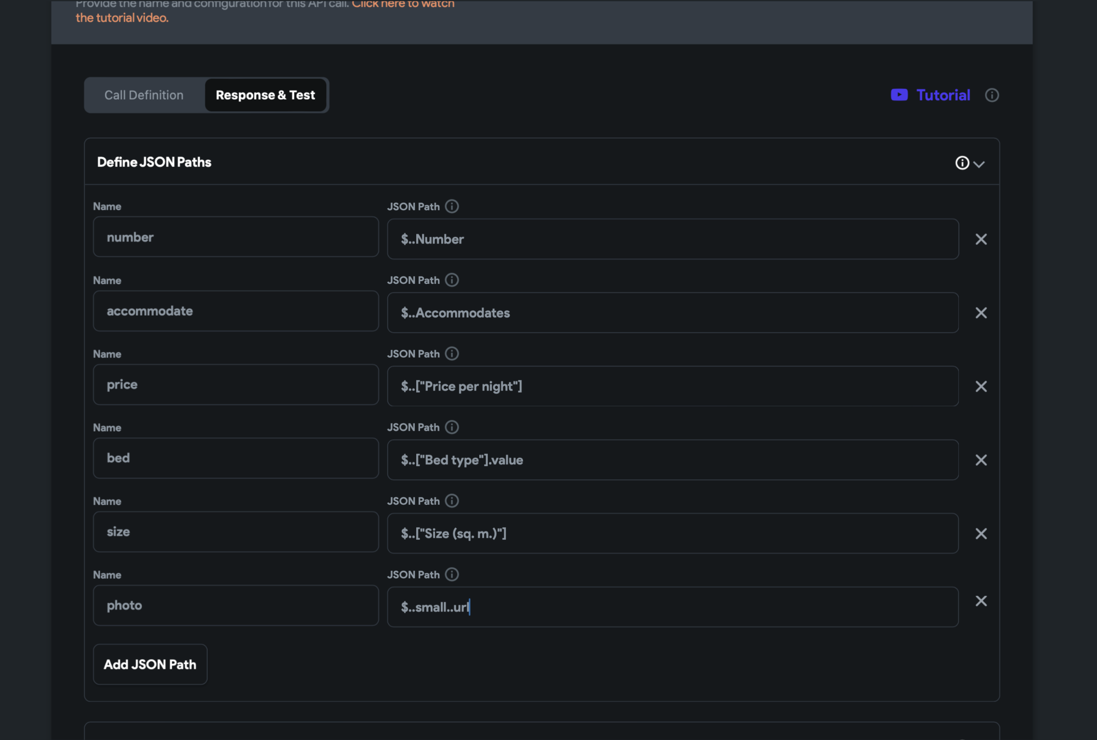Open the tutorial video link
Image resolution: width=1097 pixels, height=740 pixels.
click(121, 18)
